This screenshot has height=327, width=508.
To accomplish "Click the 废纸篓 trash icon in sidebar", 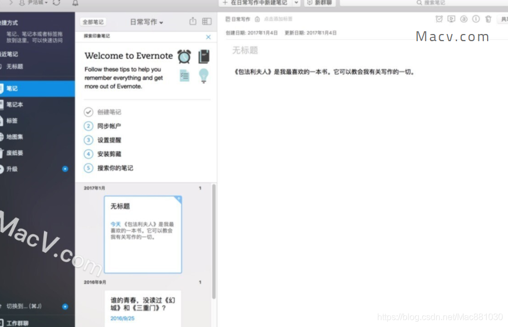I will [1, 153].
